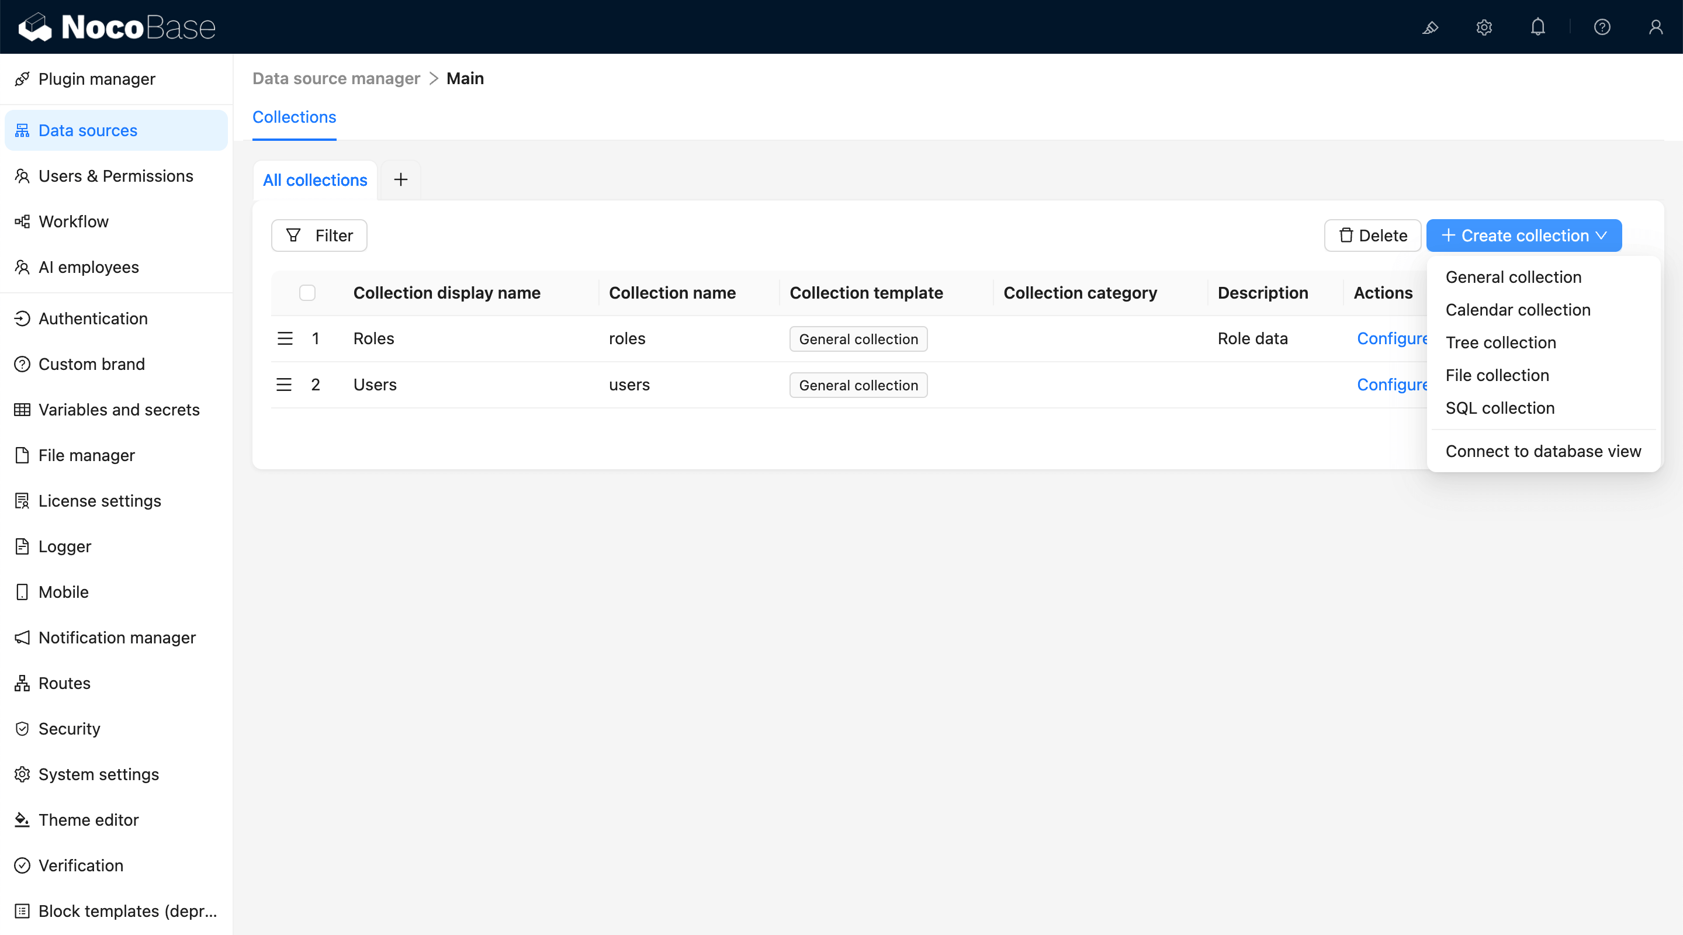
Task: Select Connect to database view option
Action: 1543,451
